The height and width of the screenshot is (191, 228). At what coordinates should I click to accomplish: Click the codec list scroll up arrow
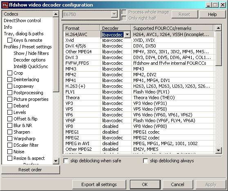click(x=219, y=28)
